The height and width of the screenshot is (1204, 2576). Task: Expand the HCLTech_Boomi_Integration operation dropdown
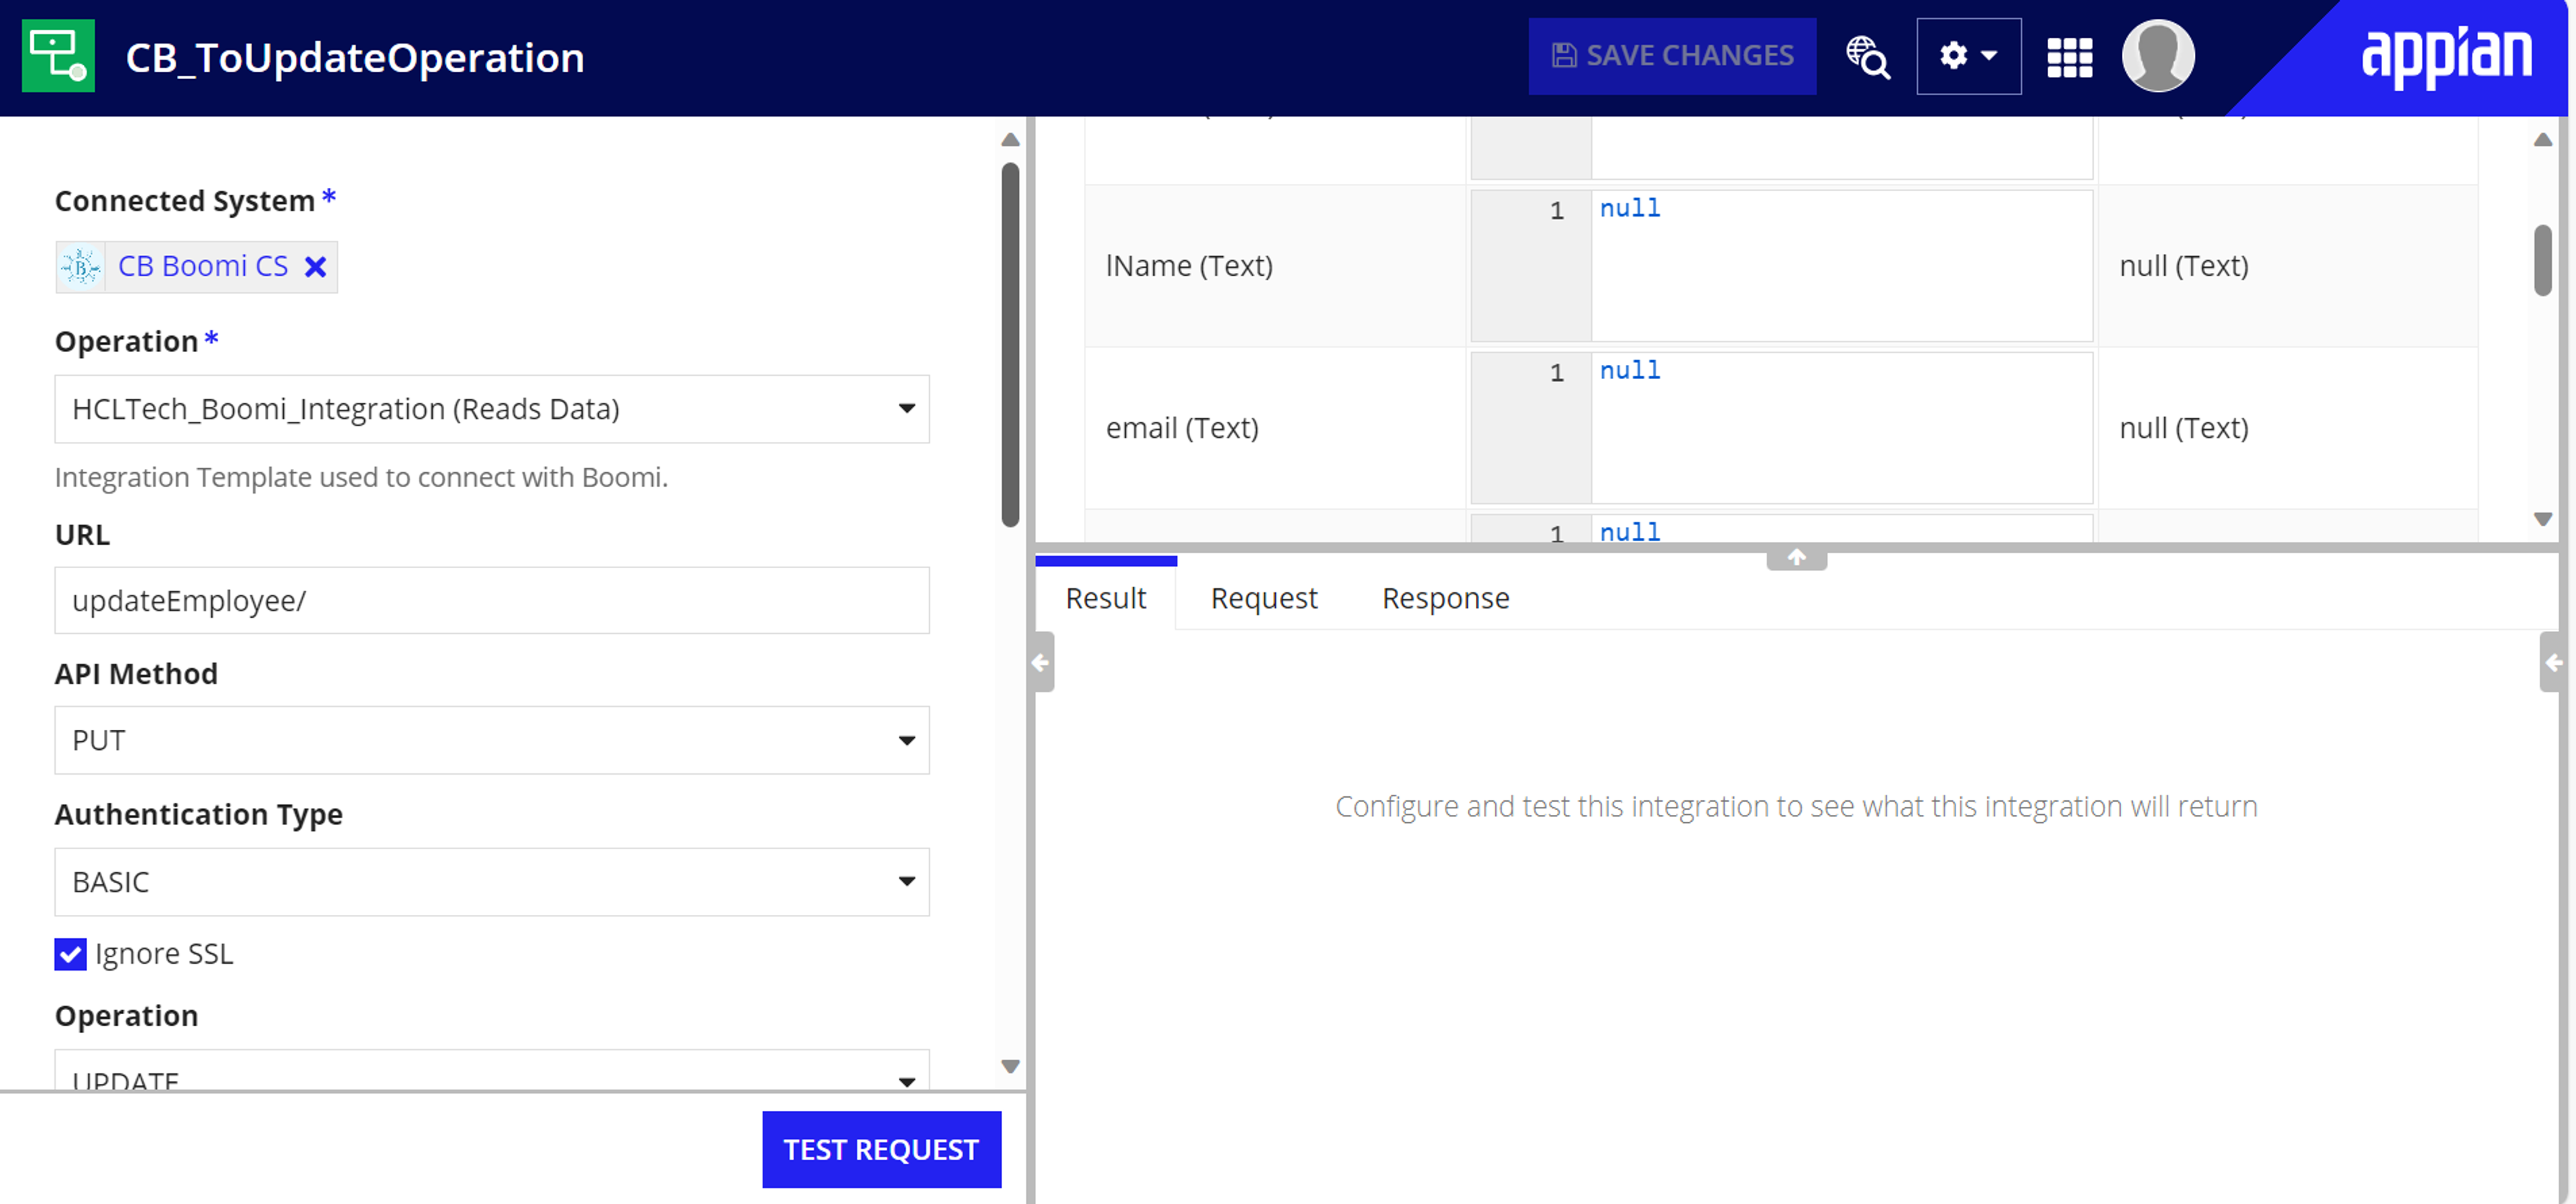tap(492, 409)
